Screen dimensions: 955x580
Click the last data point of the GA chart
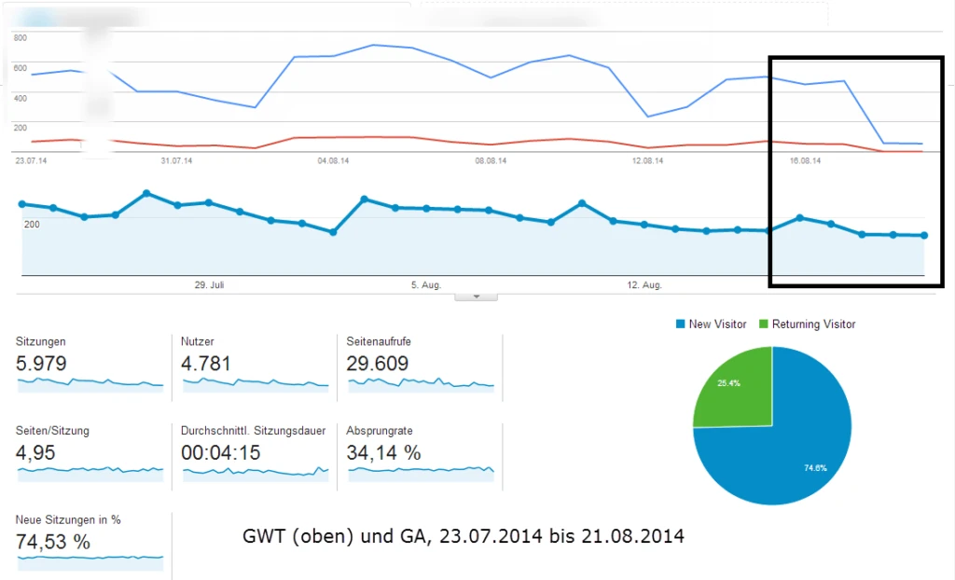pos(924,235)
